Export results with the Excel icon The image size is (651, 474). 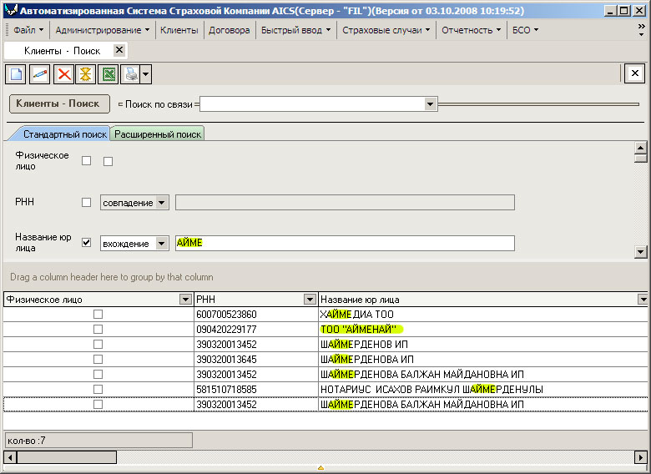[x=108, y=74]
